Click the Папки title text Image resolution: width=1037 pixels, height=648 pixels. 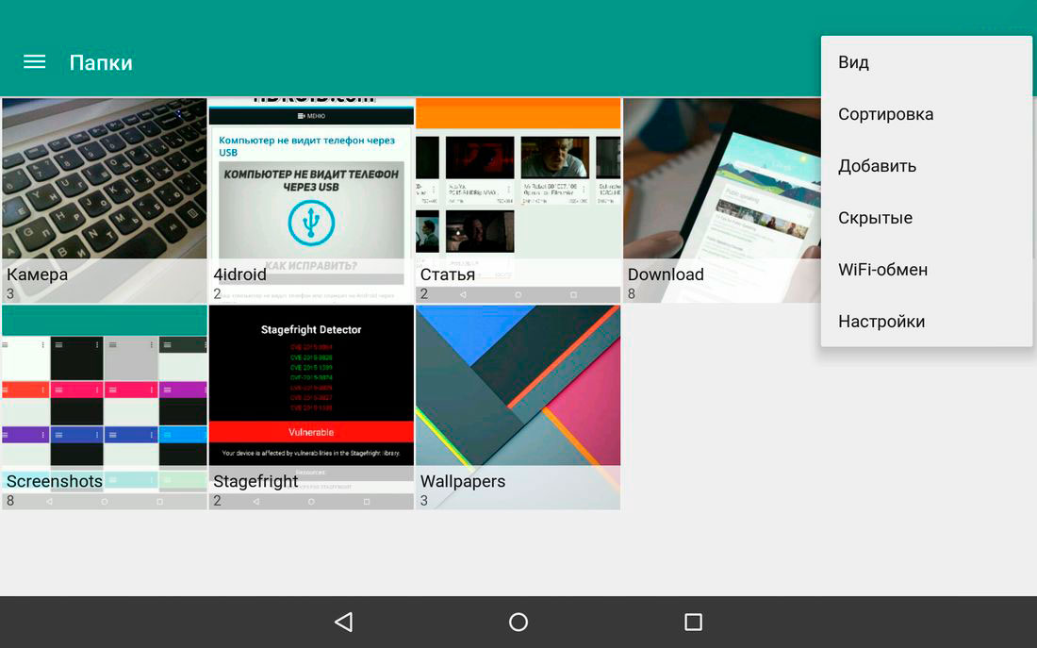click(x=101, y=63)
